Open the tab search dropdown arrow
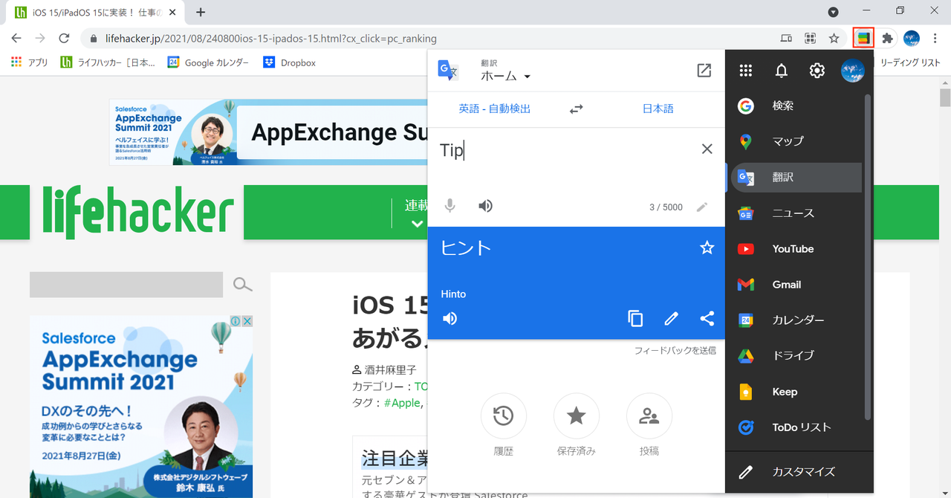This screenshot has height=498, width=951. point(834,12)
